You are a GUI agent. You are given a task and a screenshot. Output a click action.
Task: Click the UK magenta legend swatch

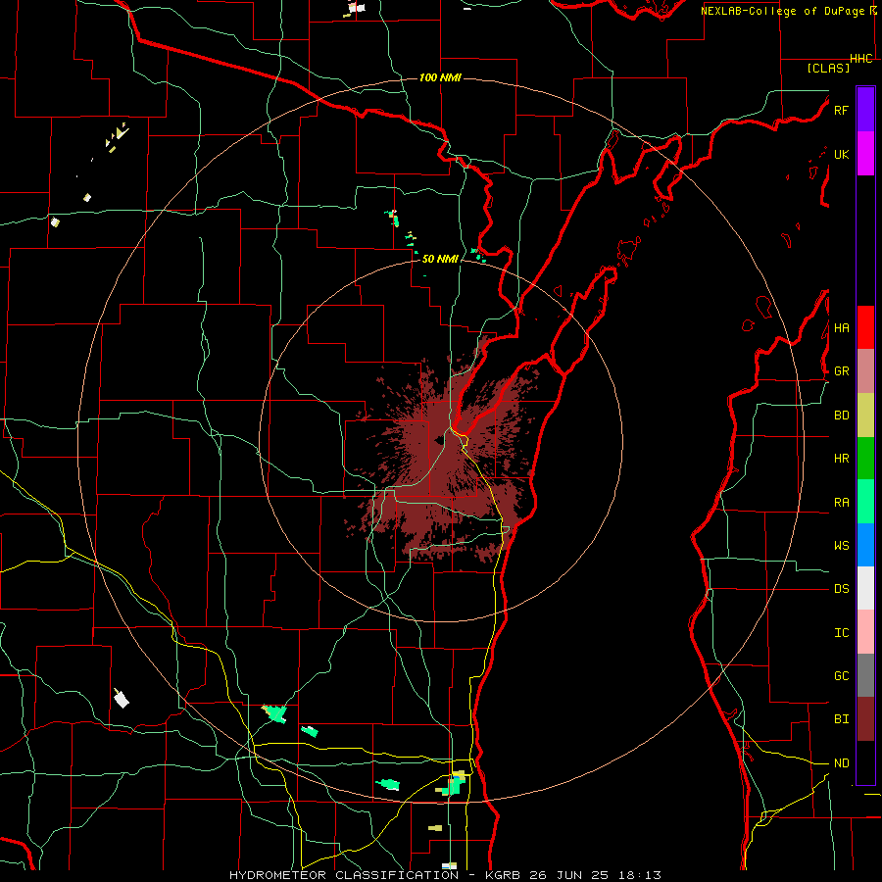[865, 154]
